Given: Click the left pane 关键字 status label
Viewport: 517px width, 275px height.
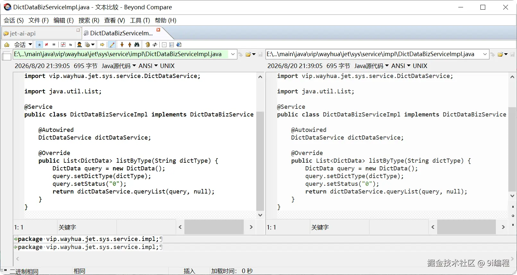Looking at the screenshot, I should pos(67,227).
